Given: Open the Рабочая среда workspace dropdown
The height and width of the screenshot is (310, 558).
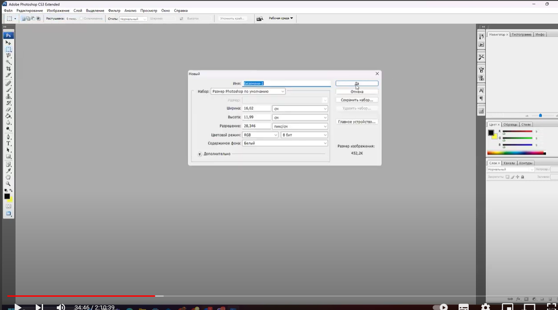Looking at the screenshot, I should pos(281,18).
